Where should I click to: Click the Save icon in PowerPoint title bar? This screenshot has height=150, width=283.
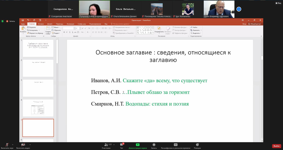pos(23,20)
